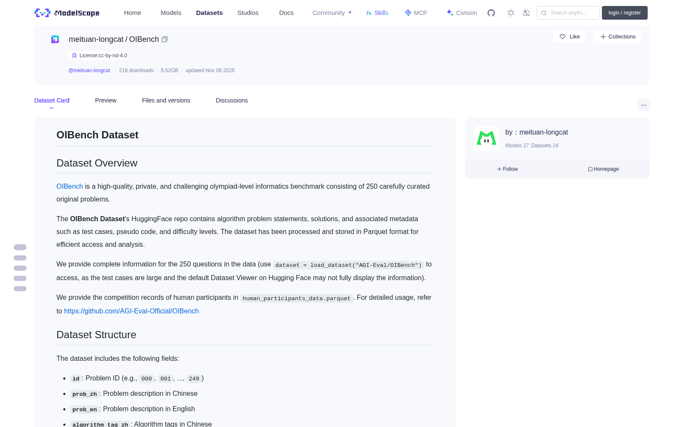This screenshot has height=427, width=684.
Task: Click the 'prob_zh' field name
Action: 85,394
